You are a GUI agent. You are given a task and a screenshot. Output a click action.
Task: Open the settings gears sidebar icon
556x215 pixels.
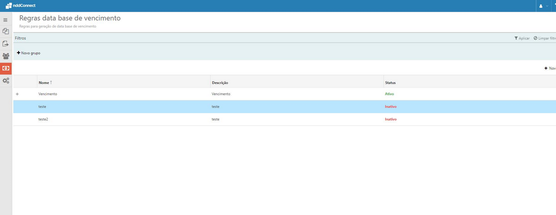pos(6,81)
